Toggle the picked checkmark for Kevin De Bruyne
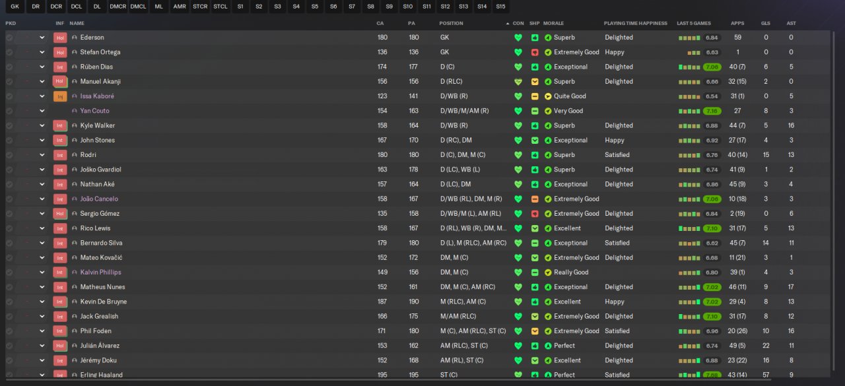Image resolution: width=845 pixels, height=386 pixels. pos(9,302)
